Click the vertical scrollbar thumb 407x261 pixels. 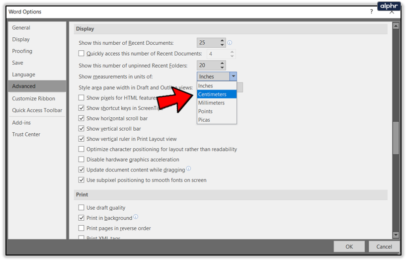[x=396, y=138]
